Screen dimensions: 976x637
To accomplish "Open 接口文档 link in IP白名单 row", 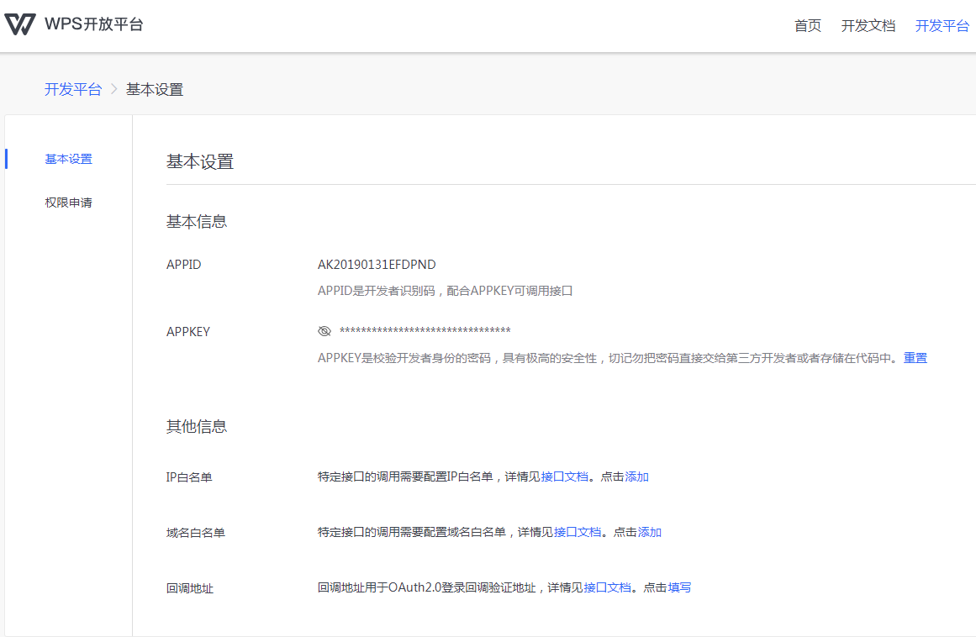I will tap(564, 476).
